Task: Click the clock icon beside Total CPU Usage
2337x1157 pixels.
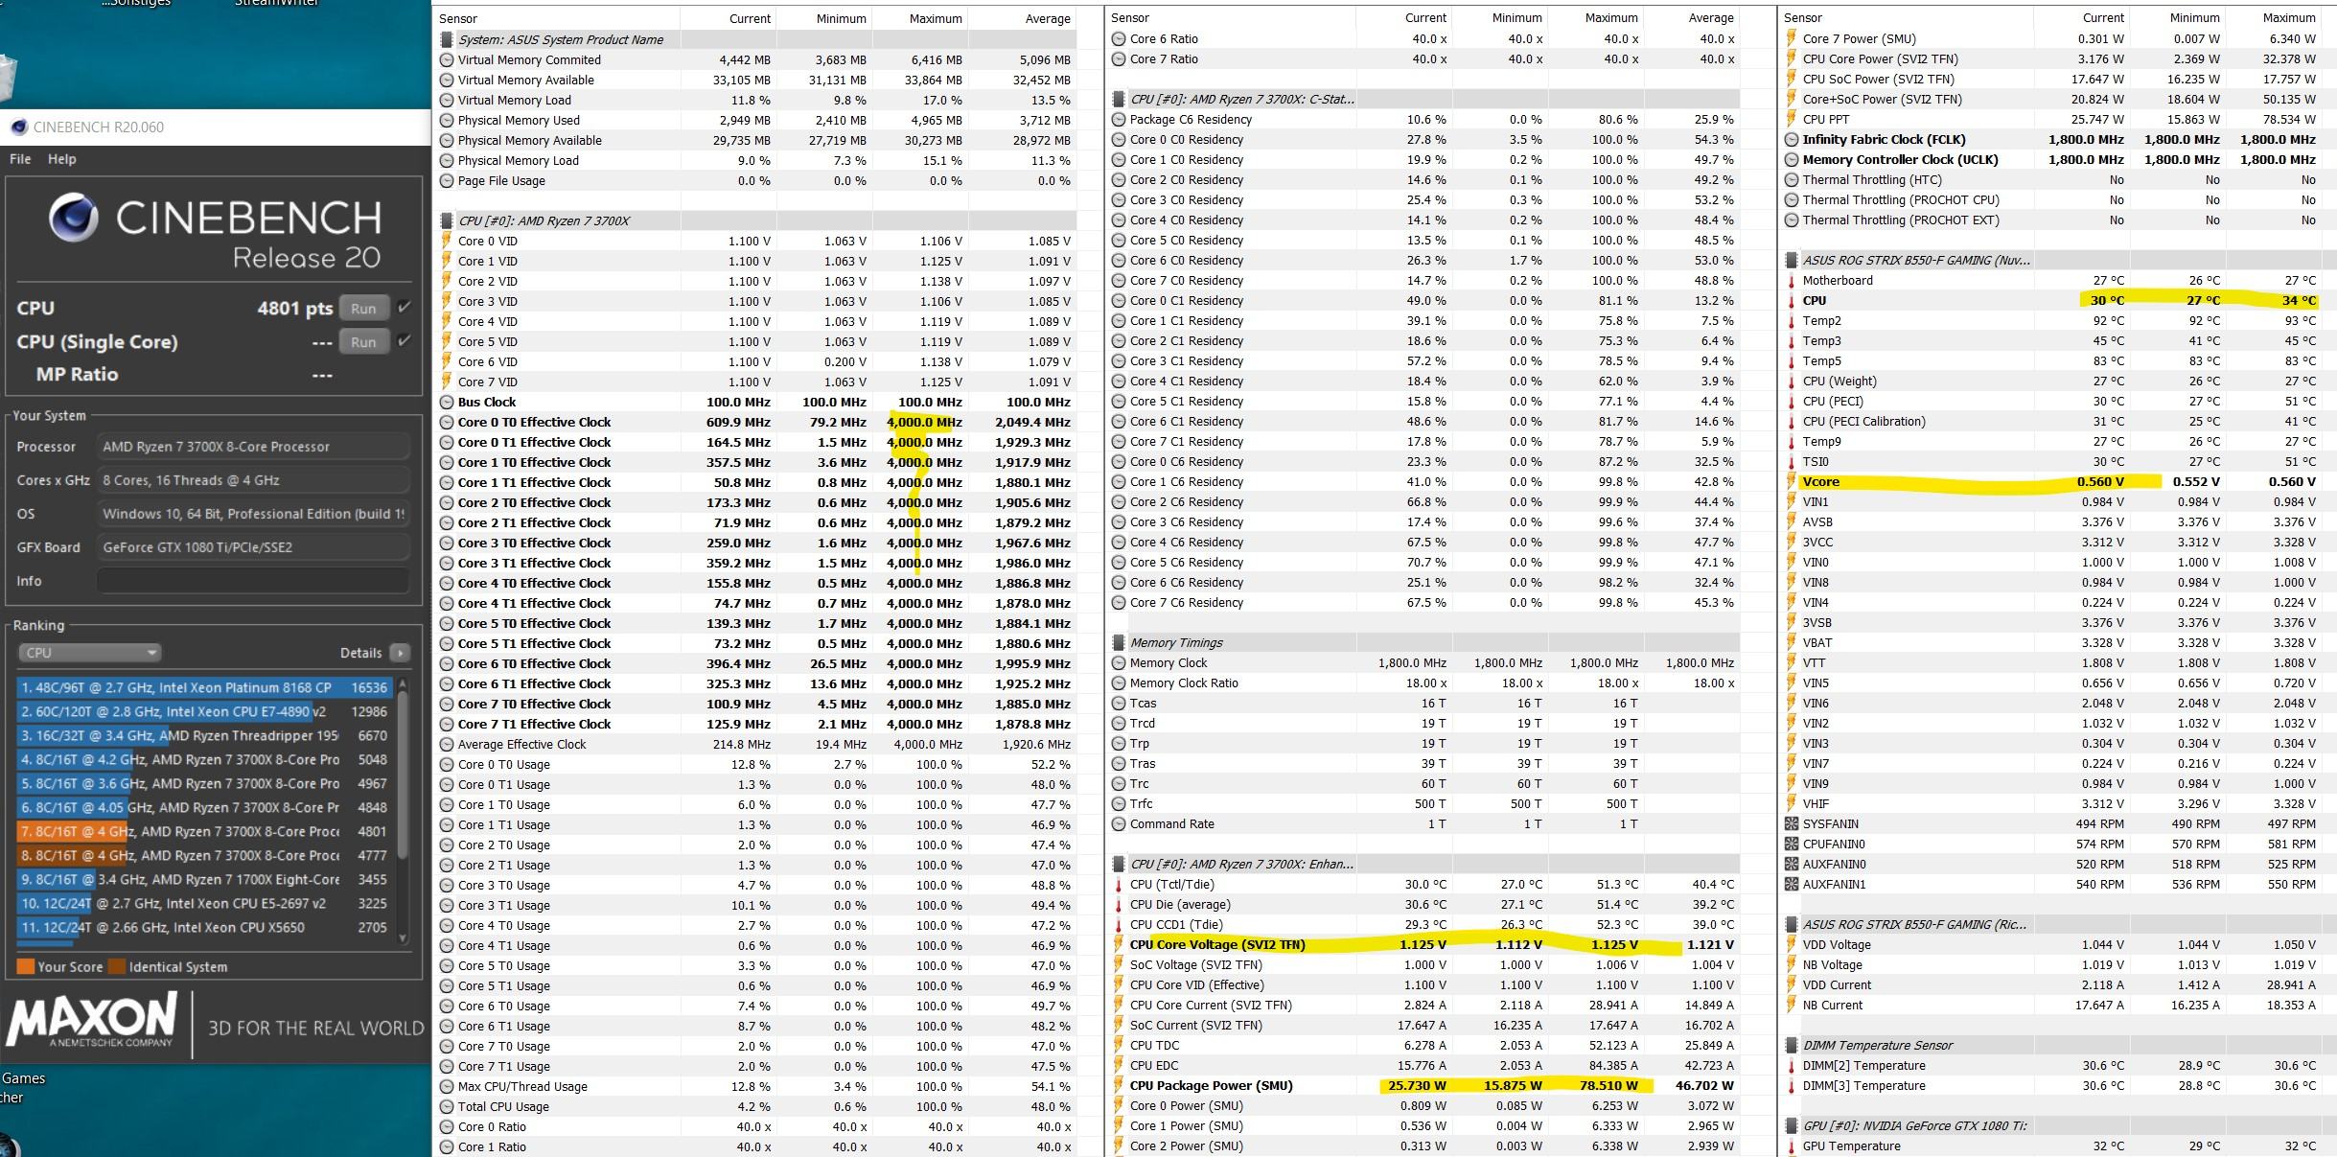Action: click(x=446, y=1106)
